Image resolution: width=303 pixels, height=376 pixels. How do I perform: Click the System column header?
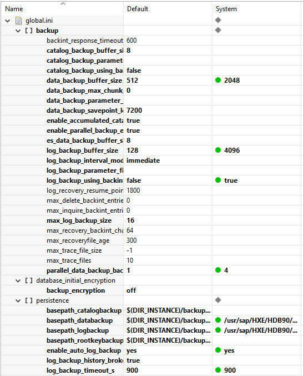tap(226, 9)
